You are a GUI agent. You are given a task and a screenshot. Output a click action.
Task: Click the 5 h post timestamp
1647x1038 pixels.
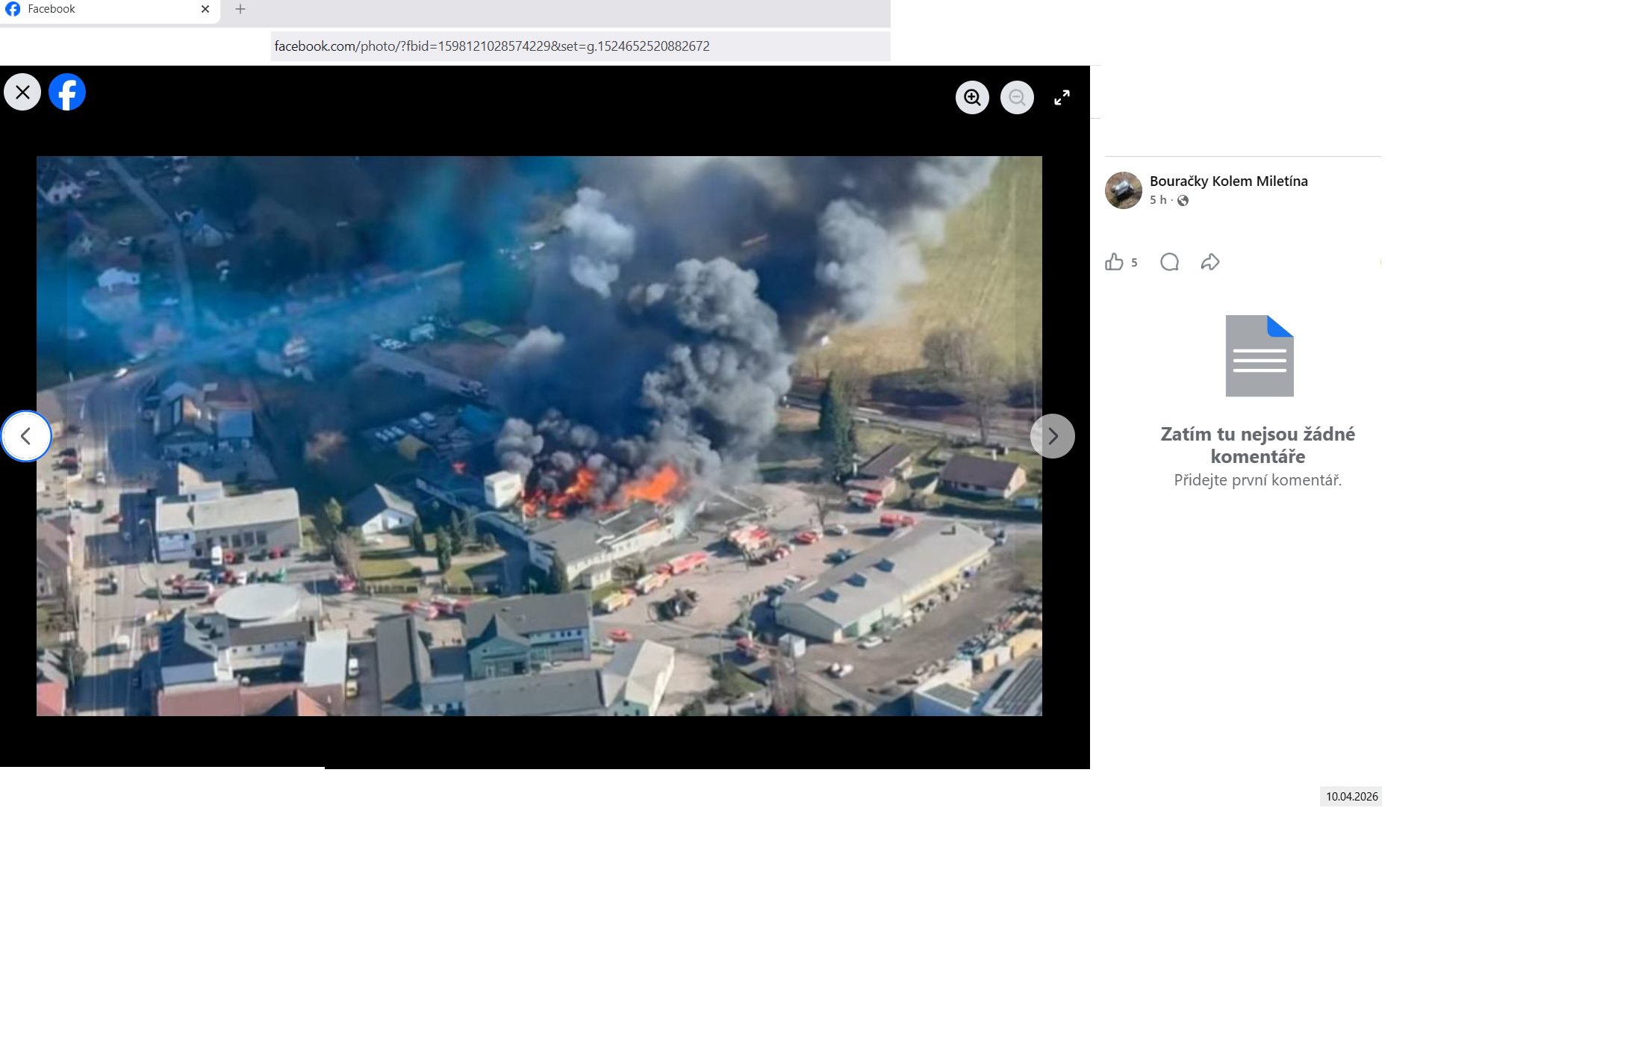[1157, 200]
